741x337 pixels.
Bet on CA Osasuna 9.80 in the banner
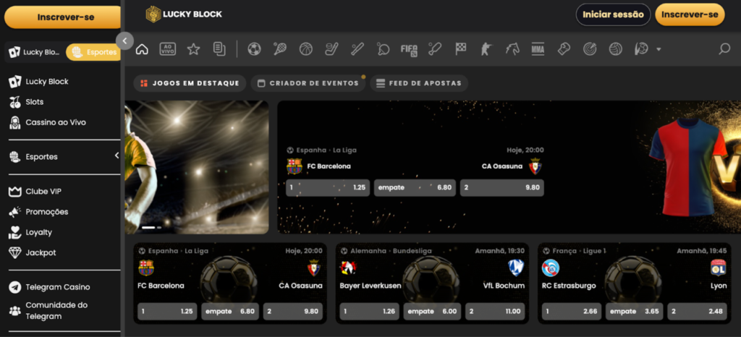pos(502,188)
